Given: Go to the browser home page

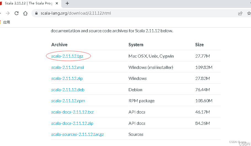Looking at the screenshot, I should pyautogui.click(x=25, y=13).
